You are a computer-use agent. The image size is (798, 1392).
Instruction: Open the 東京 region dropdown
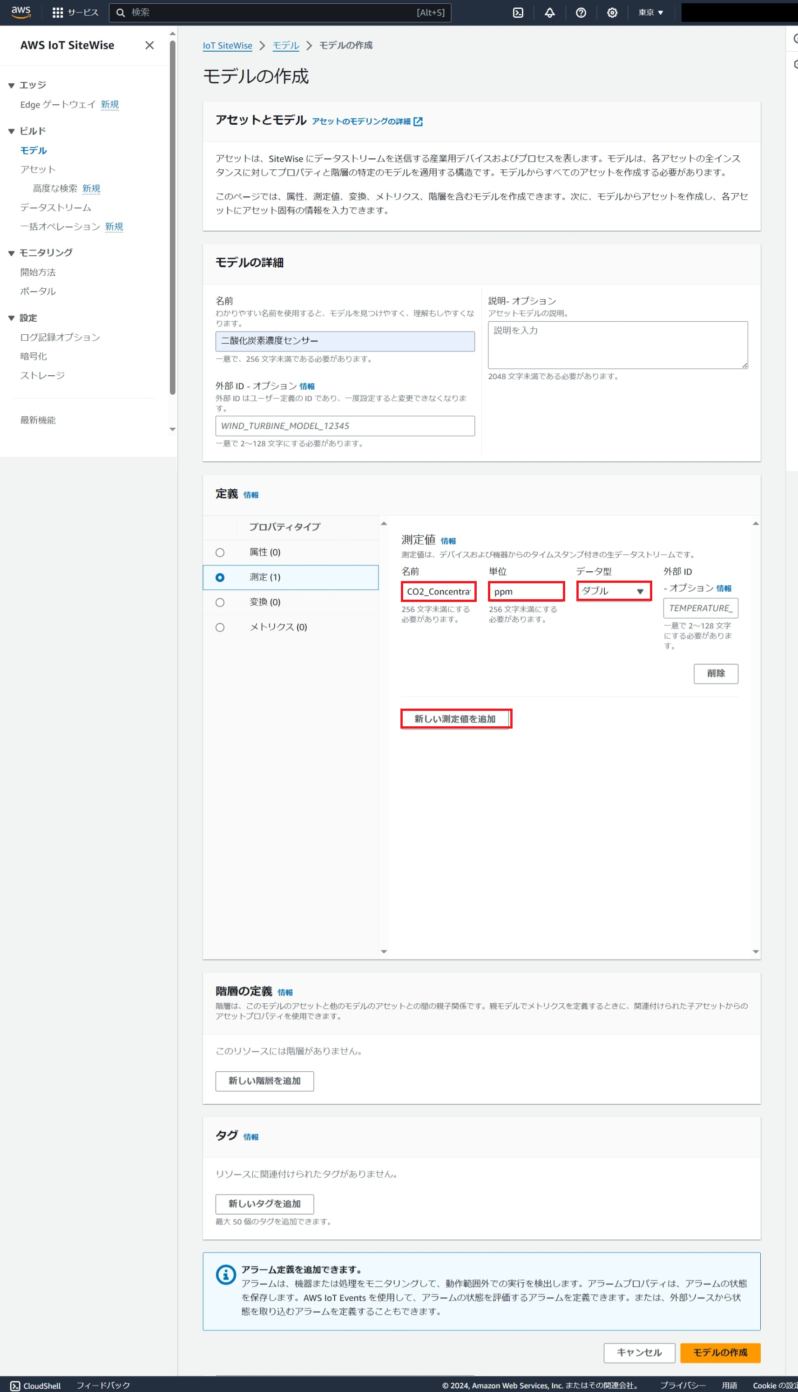(650, 13)
